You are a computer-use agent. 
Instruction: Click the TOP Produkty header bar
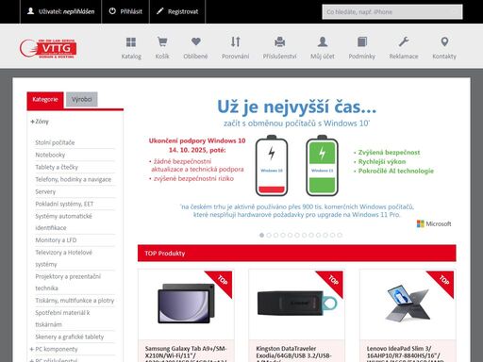click(x=297, y=254)
